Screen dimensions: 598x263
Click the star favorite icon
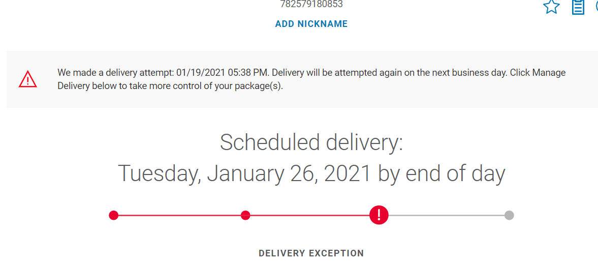click(x=551, y=7)
